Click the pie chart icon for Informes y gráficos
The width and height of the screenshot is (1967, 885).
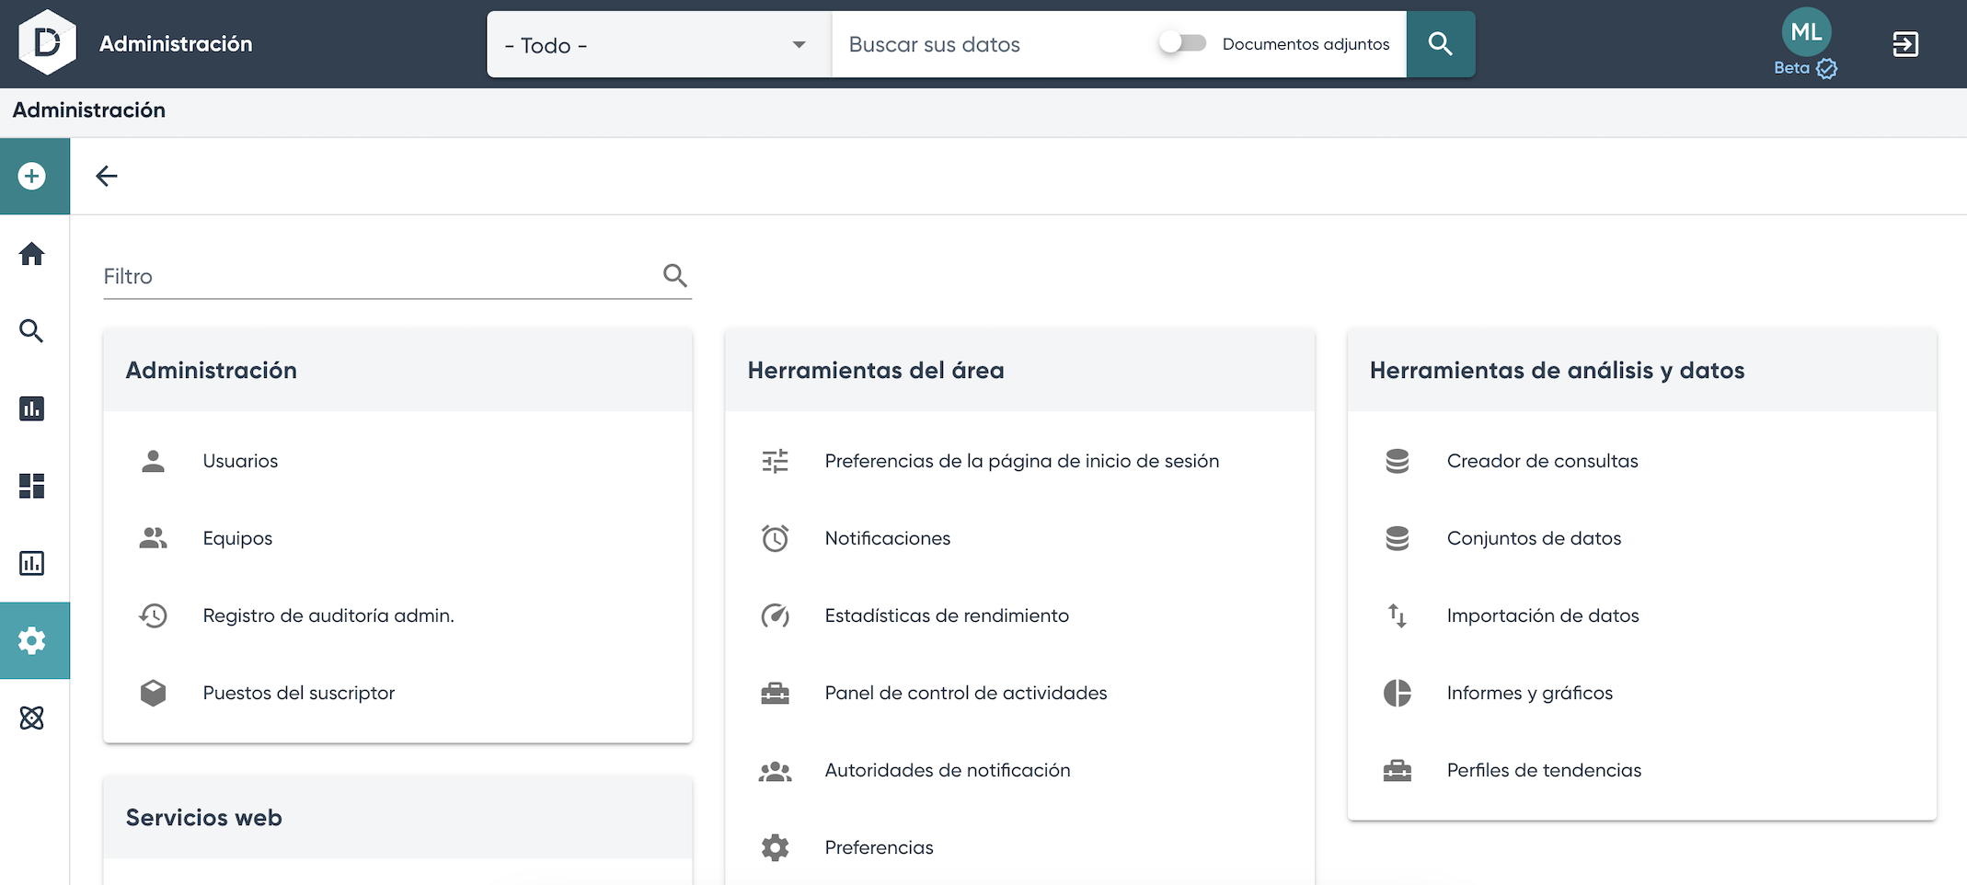pyautogui.click(x=1398, y=693)
